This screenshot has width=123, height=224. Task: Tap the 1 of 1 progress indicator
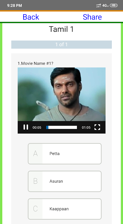click(x=61, y=45)
